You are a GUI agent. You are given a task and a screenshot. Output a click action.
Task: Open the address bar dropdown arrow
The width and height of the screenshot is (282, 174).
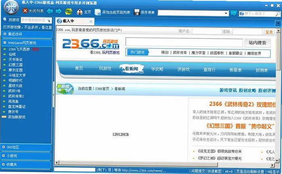pos(226,13)
